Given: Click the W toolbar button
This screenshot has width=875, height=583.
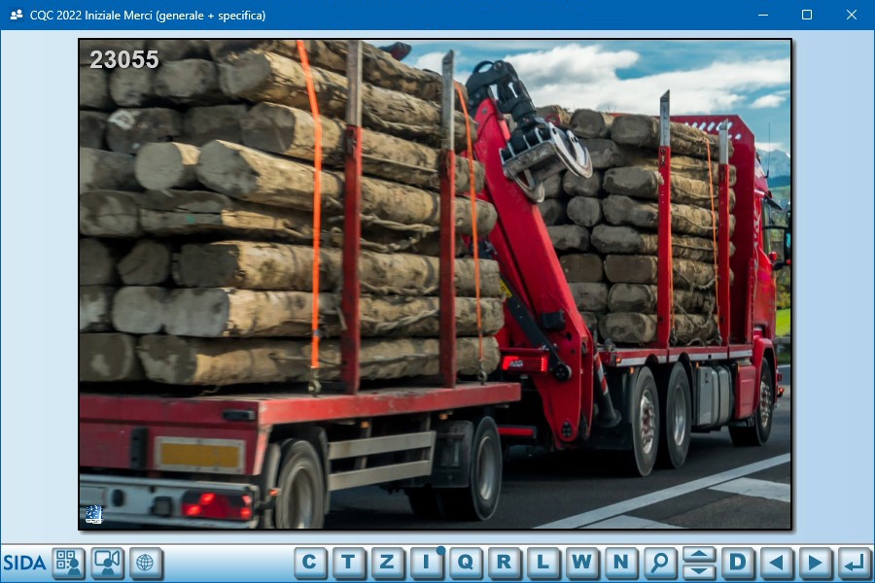Looking at the screenshot, I should [x=581, y=562].
